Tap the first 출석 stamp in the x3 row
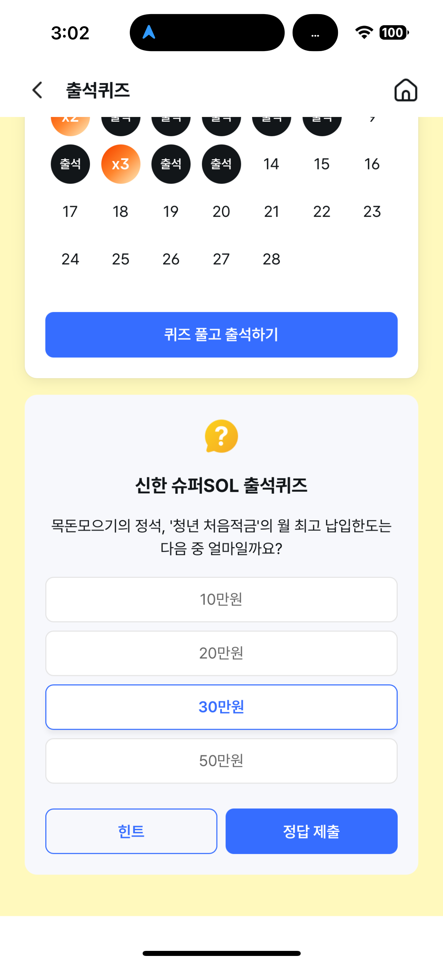 tap(70, 164)
